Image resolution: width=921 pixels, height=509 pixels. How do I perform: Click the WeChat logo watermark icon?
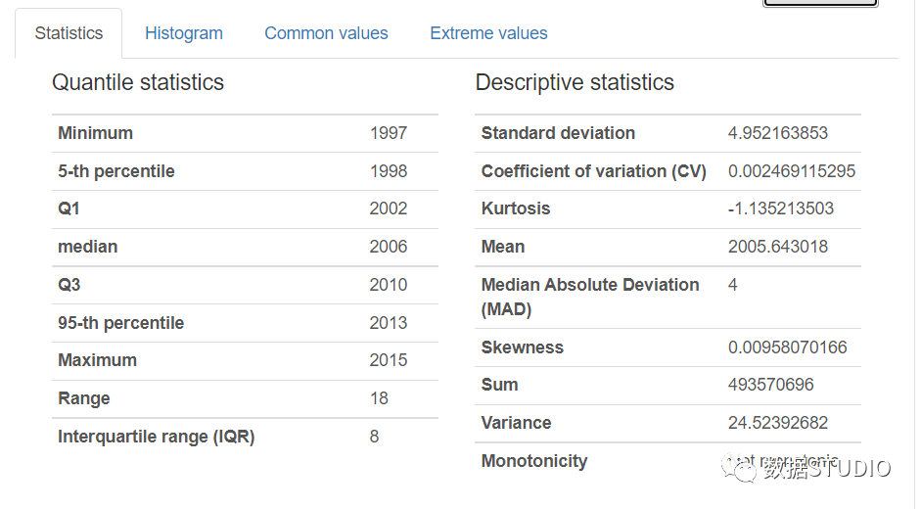coord(739,469)
